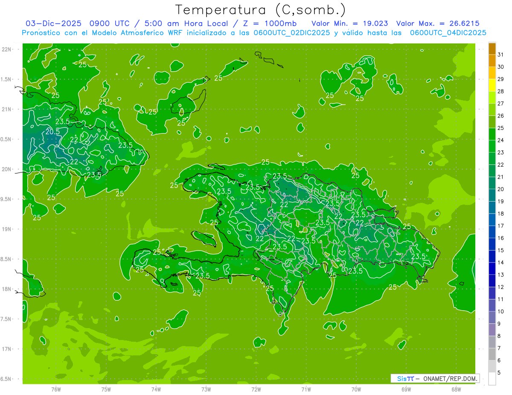
Task: Click the "22N" latitude label
Action: [x=6, y=49]
